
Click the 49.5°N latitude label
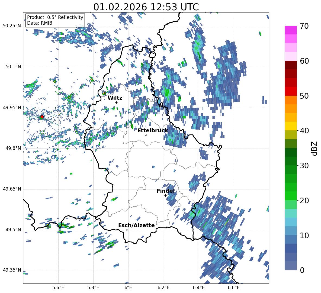coord(13,229)
